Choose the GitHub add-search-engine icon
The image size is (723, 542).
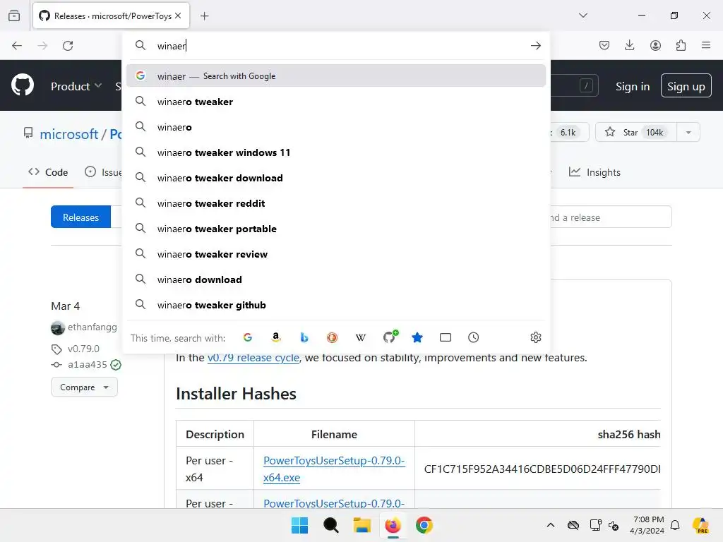pos(390,337)
